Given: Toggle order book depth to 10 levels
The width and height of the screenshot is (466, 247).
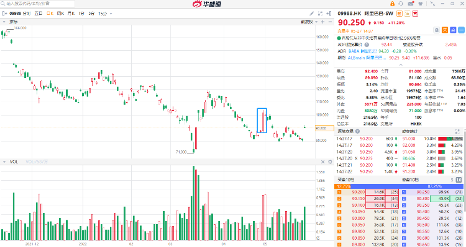Looking at the screenshot, I should tap(460, 180).
